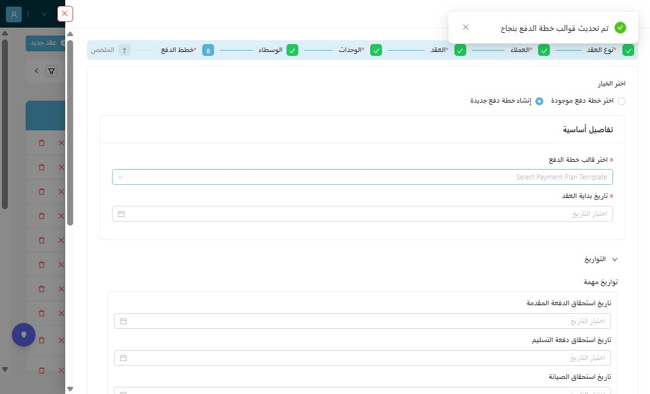Open the table filter icon
650x394 pixels.
coord(51,71)
